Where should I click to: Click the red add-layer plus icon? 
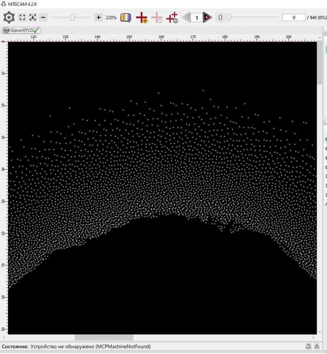click(142, 18)
